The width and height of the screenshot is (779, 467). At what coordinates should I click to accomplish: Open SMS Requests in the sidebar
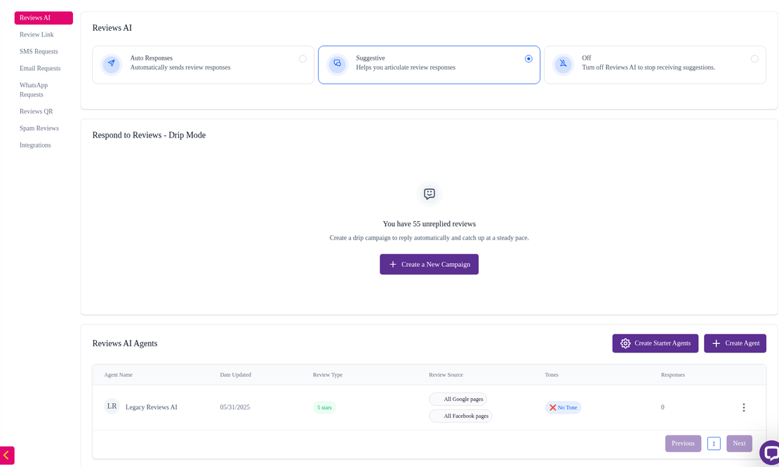(39, 52)
